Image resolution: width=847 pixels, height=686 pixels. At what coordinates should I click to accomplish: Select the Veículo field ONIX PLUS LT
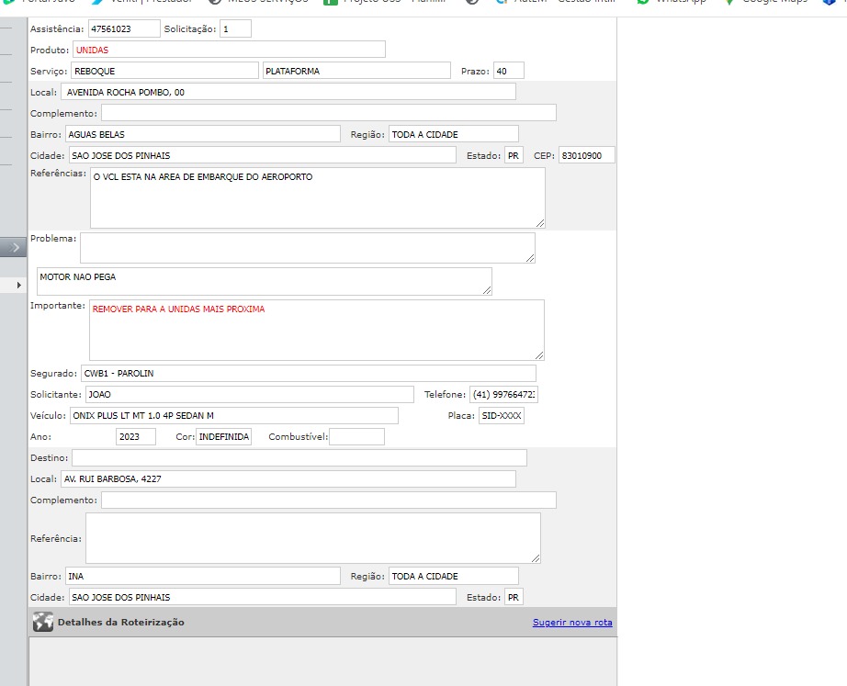(234, 415)
